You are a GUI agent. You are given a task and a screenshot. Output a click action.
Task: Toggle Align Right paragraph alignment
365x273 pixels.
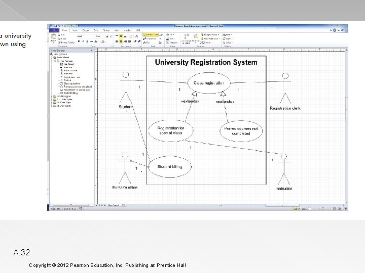click(125, 41)
